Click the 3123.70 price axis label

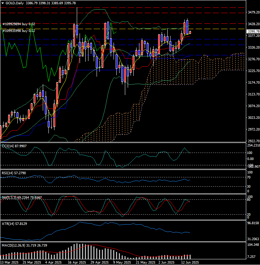[254, 94]
